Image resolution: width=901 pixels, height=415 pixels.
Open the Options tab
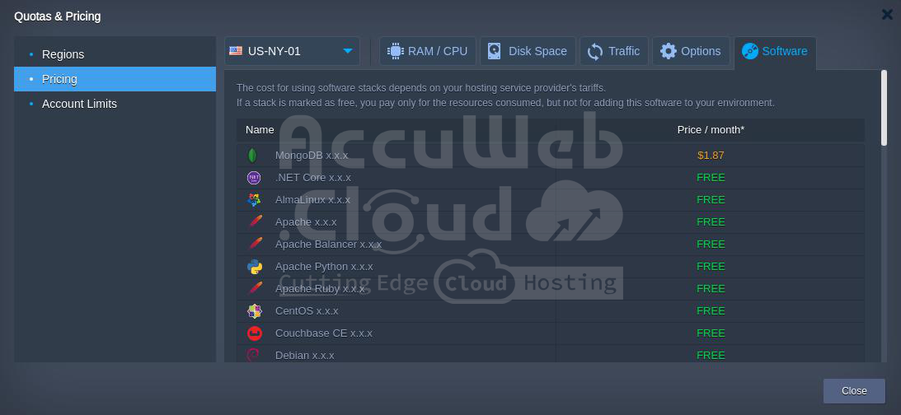point(690,51)
